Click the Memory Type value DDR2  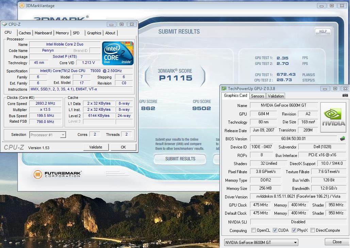266,180
